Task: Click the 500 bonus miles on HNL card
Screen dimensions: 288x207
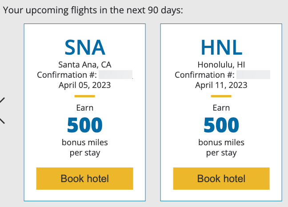Action: coord(221,125)
